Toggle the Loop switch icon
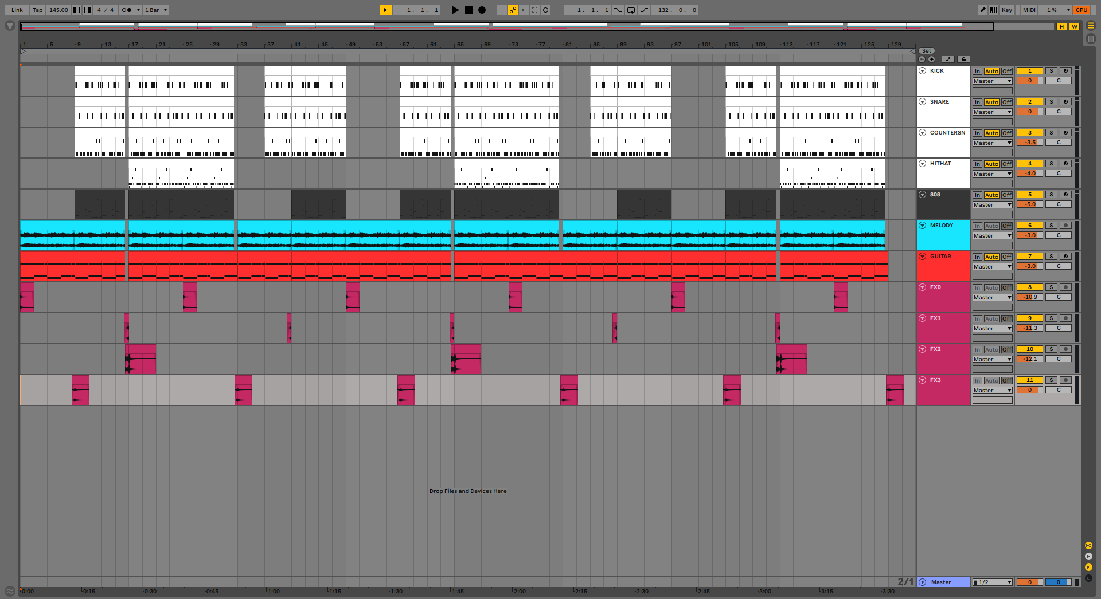 pos(631,10)
